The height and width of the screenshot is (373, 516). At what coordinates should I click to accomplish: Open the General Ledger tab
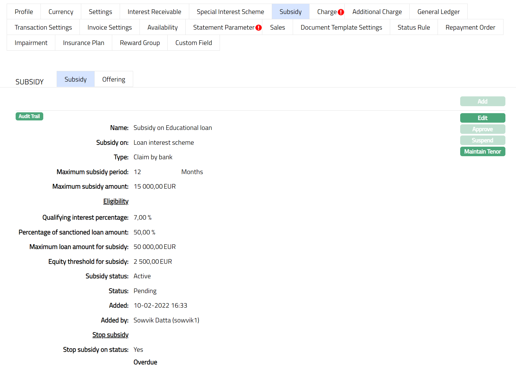(438, 12)
